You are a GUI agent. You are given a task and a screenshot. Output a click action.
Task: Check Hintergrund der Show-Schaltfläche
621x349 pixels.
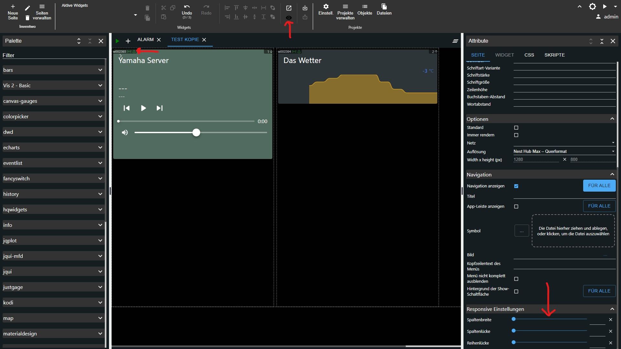516,291
